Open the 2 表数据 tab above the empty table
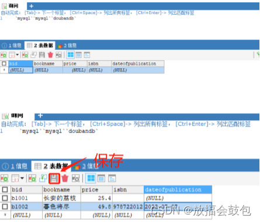Viewport: 260px width, 222px height. 40,46
